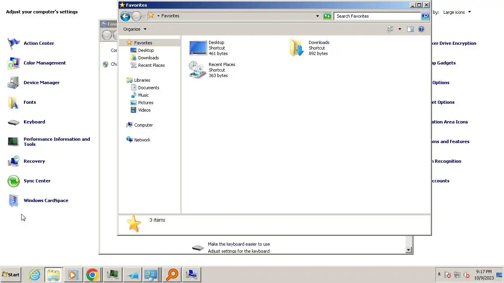Viewport: 504px width, 283px height.
Task: Click the magnifier taskbar icon
Action: [x=172, y=275]
